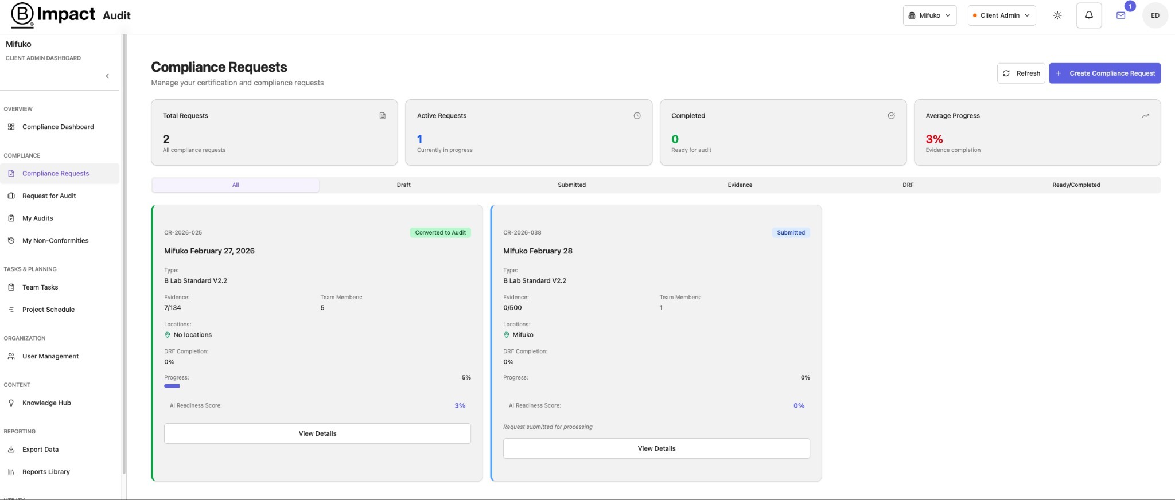
Task: Click the Average Progress trend arrow icon
Action: tap(1145, 115)
